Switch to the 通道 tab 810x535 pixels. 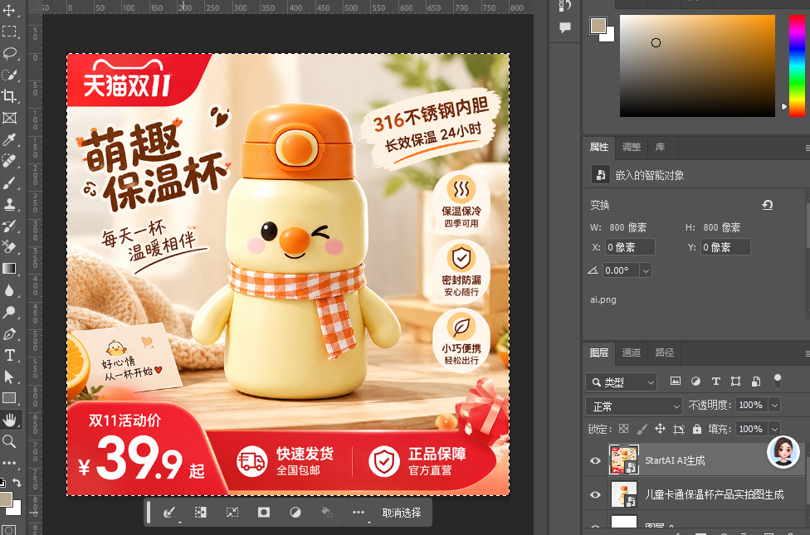pos(632,353)
